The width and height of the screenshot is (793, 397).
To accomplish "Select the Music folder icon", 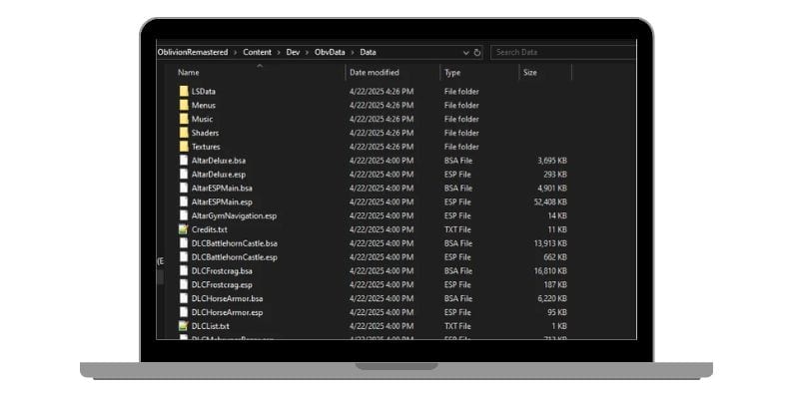I will pos(184,119).
